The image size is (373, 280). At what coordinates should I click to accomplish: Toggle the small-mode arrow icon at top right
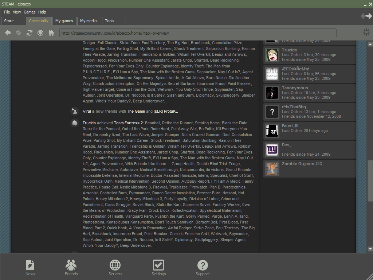[366, 16]
